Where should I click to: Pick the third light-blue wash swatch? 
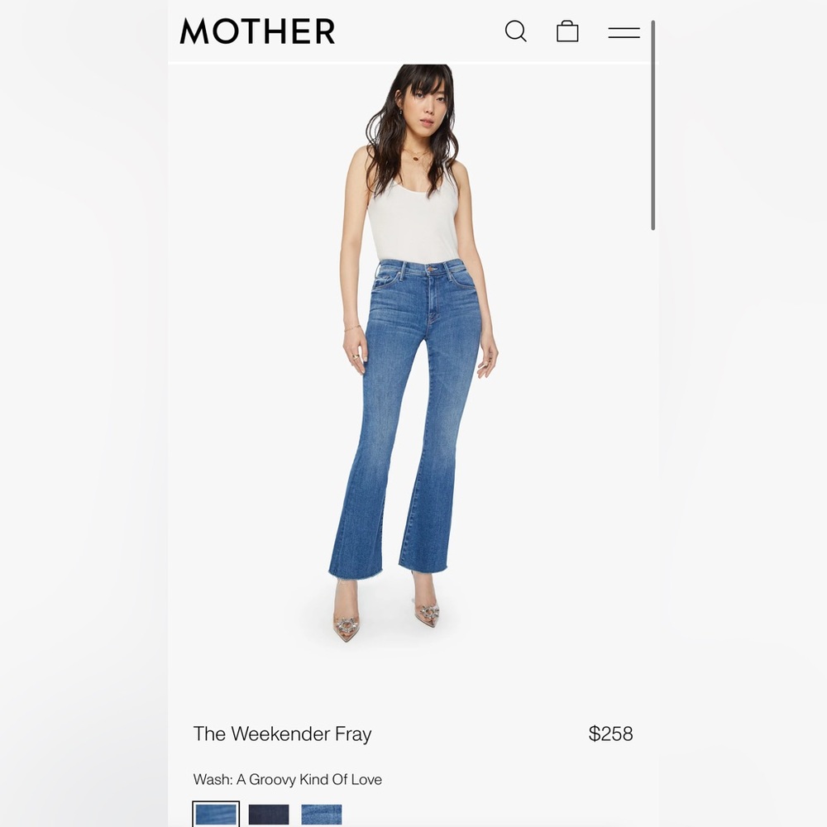click(x=322, y=815)
